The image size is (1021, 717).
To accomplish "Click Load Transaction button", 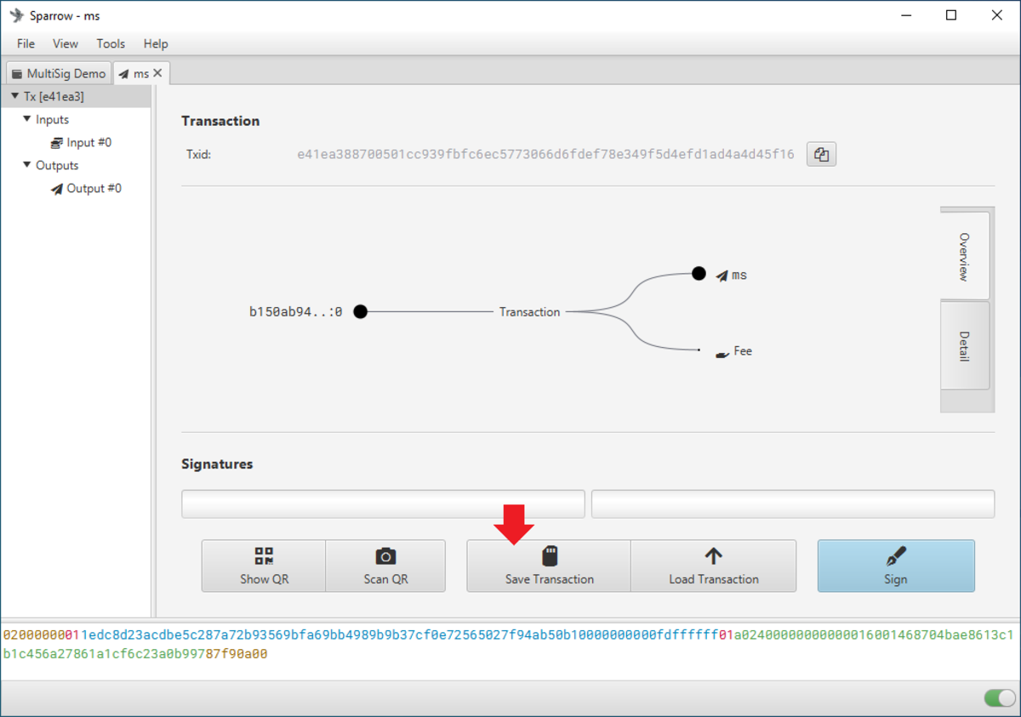I will tap(714, 566).
